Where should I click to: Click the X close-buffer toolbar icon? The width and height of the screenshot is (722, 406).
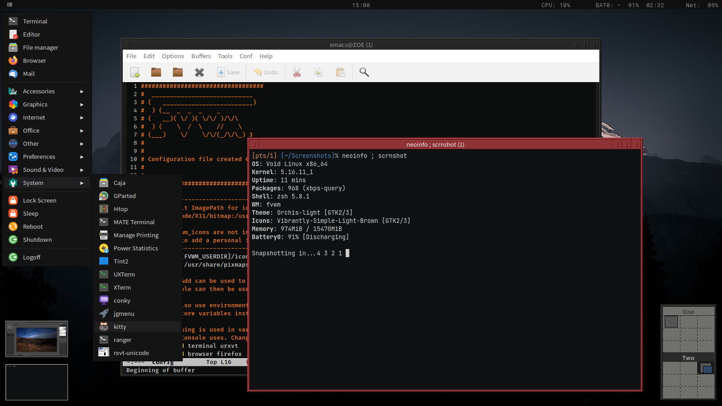[x=199, y=72]
